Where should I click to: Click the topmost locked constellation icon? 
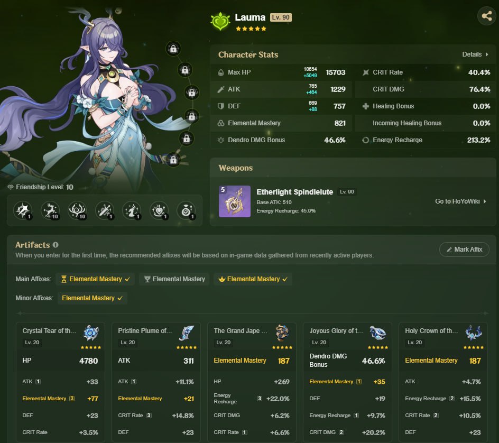pos(173,49)
